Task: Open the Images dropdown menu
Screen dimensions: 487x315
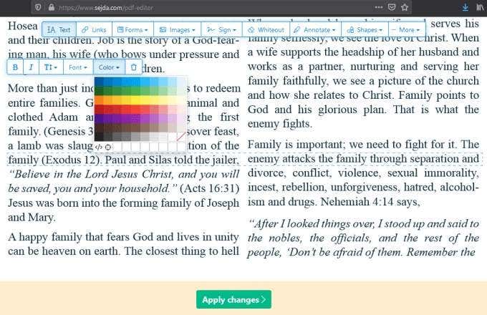Action: pos(178,30)
